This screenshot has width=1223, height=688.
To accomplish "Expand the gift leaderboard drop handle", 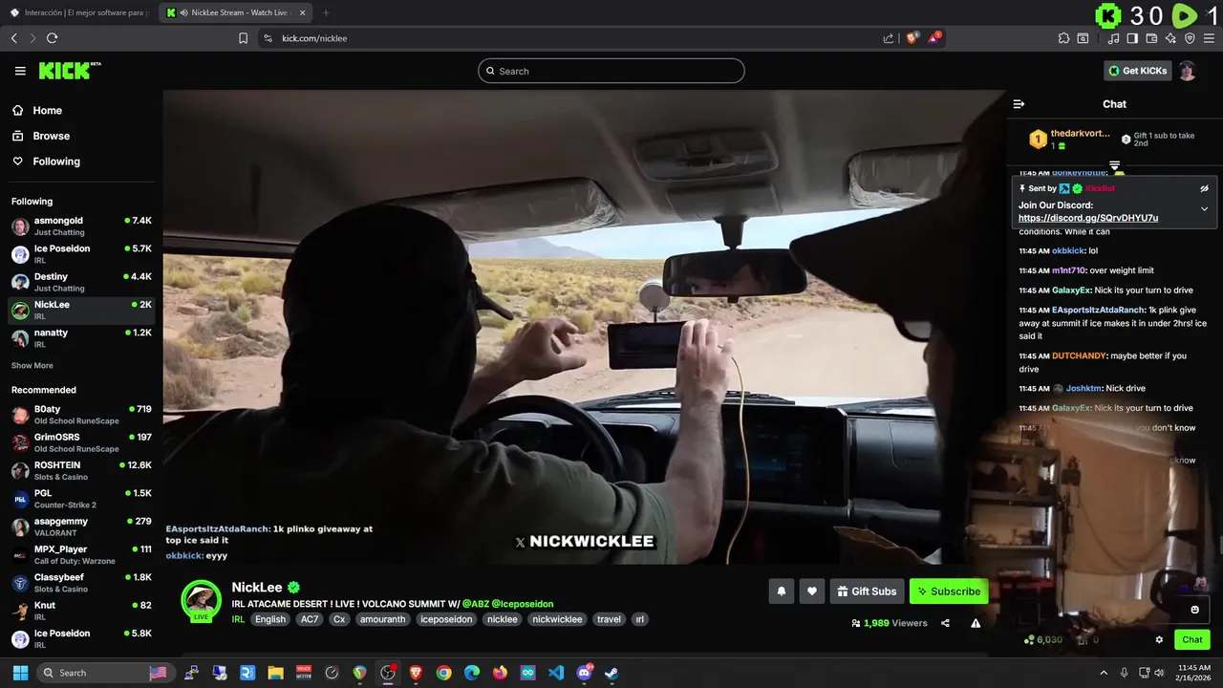I will (1114, 165).
